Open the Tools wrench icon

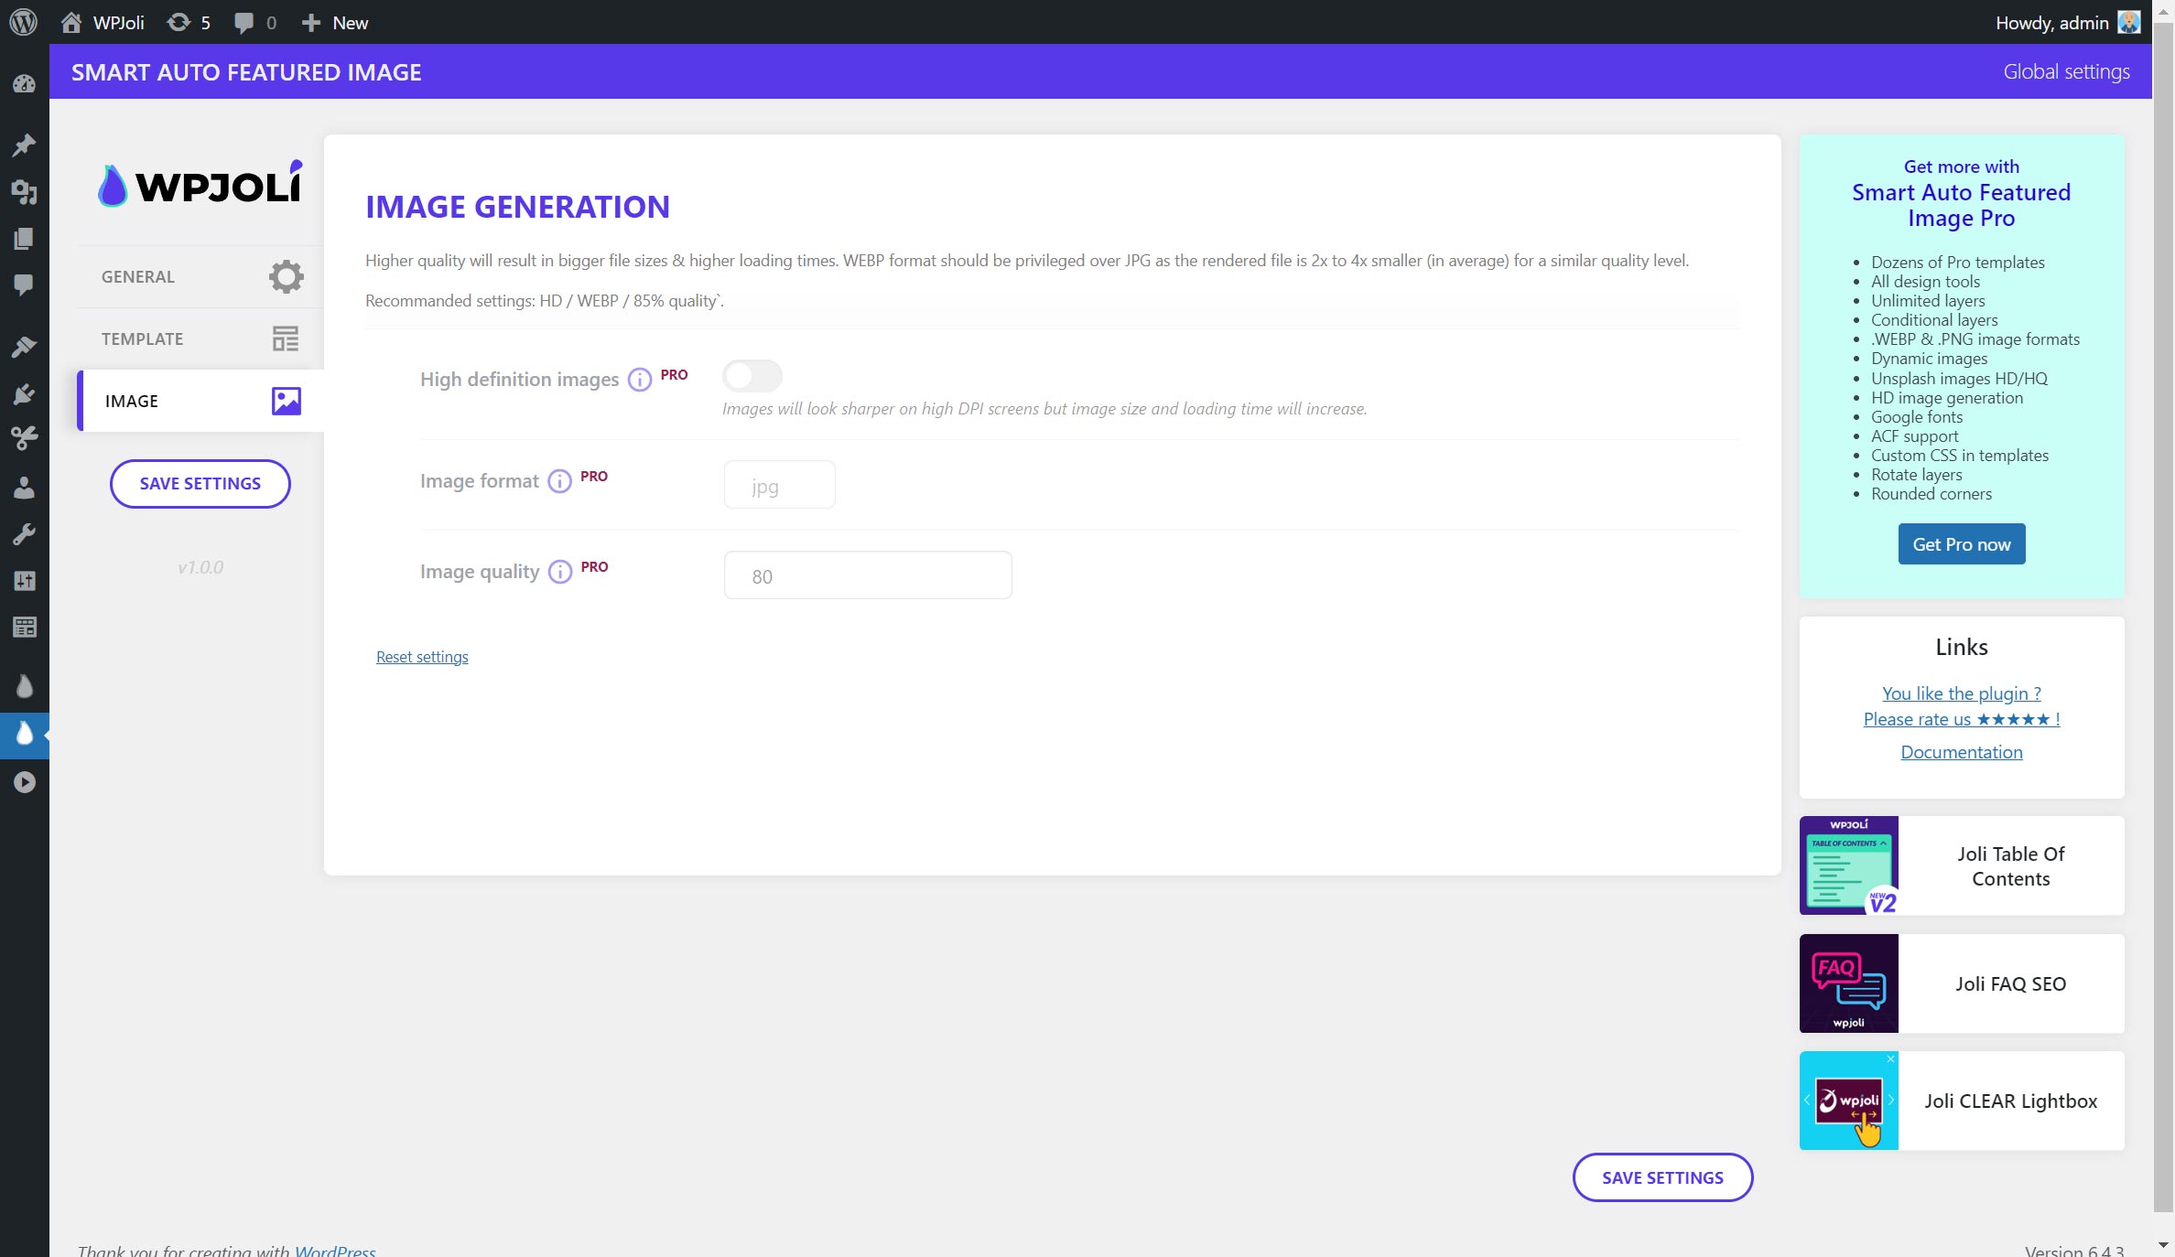[25, 534]
